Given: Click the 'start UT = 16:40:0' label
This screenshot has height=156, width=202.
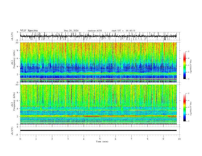Looking at the screenshot, I should (123, 31).
